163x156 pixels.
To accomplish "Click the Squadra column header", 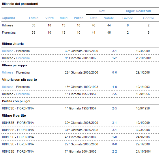I will pos(9,18).
